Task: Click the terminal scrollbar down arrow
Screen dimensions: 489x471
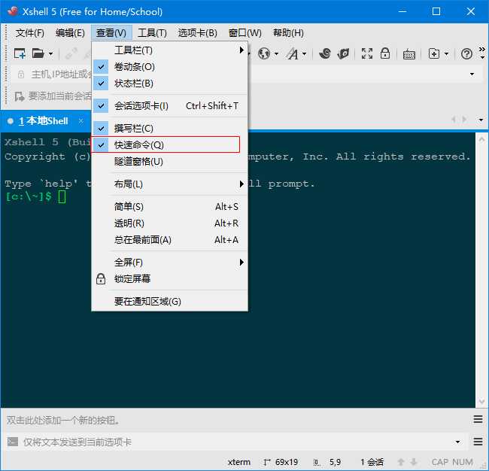Action: point(481,401)
